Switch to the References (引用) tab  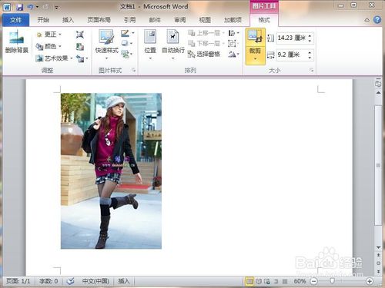130,20
